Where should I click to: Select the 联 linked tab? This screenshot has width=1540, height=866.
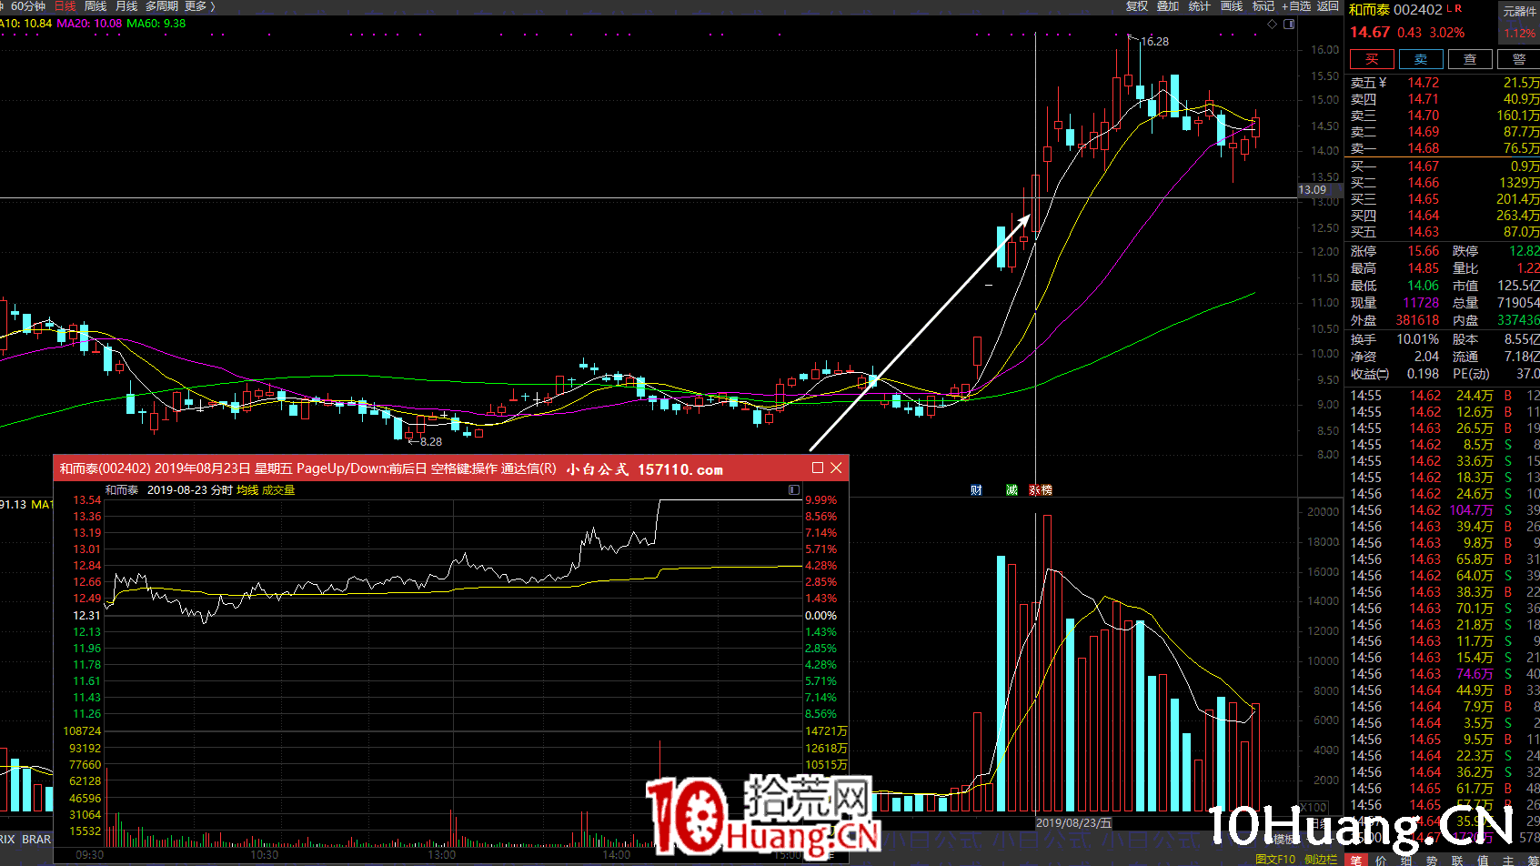point(1457,860)
